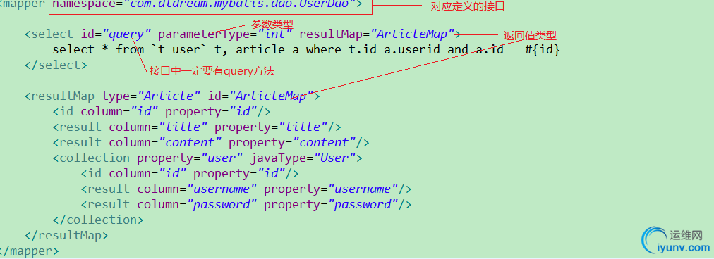Click the javaType value "User"
The image size is (714, 259).
pyautogui.click(x=334, y=158)
